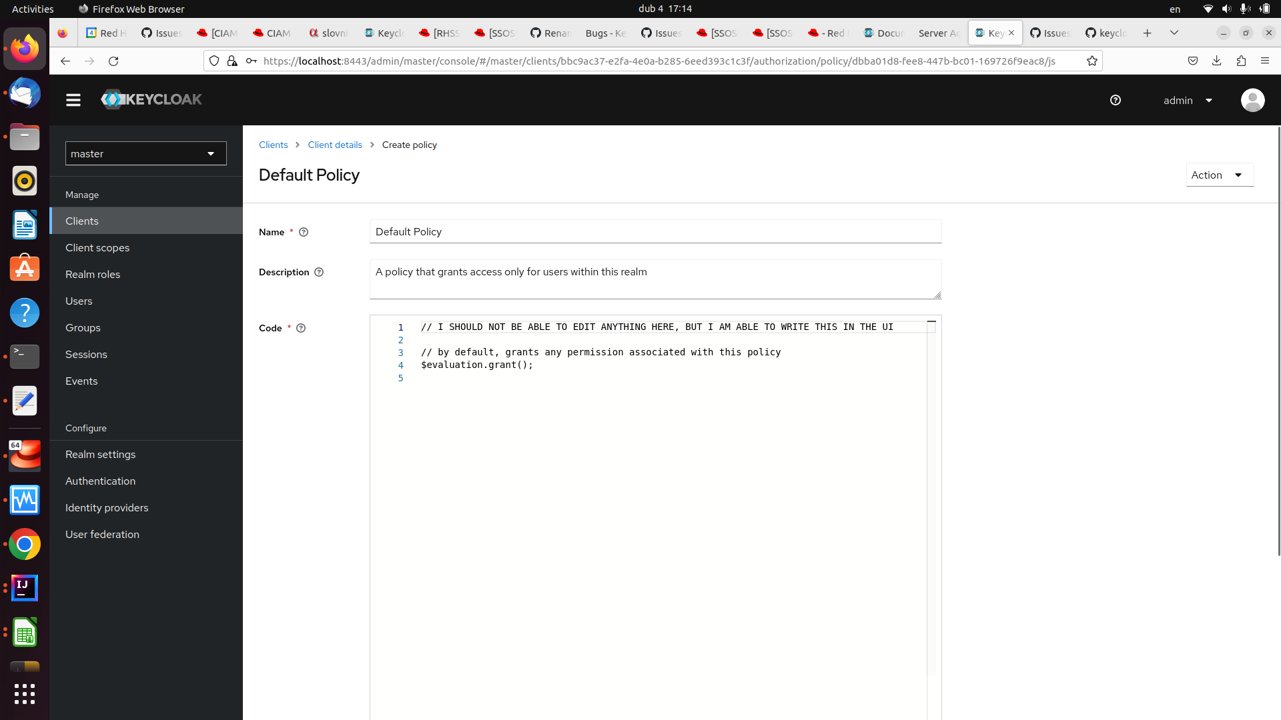Navigate to Clients via the breadcrumb
This screenshot has height=720, width=1281.
(x=273, y=145)
